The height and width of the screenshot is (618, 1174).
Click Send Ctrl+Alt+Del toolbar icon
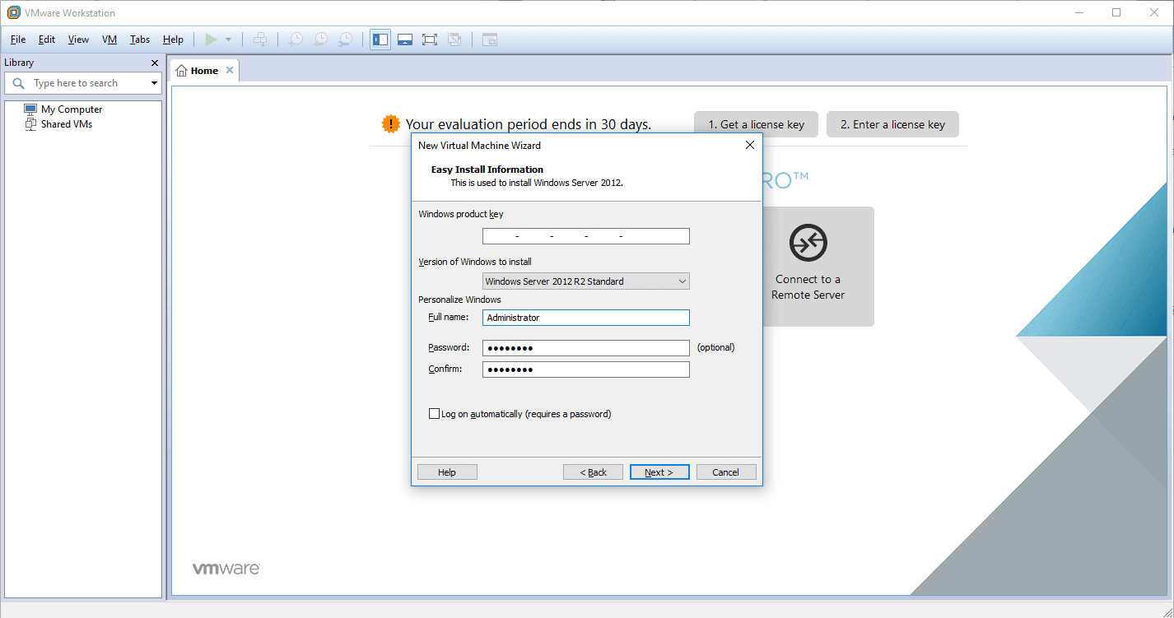tap(260, 39)
